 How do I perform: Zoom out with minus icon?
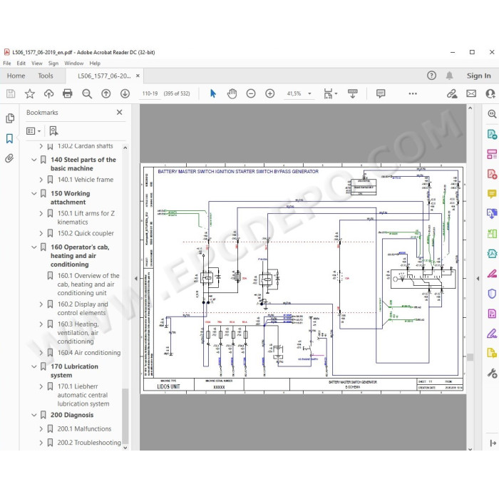(x=251, y=93)
